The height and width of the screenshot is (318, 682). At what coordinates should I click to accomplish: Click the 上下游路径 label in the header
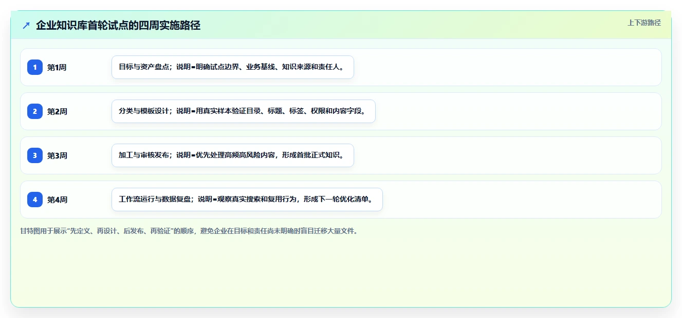[644, 23]
